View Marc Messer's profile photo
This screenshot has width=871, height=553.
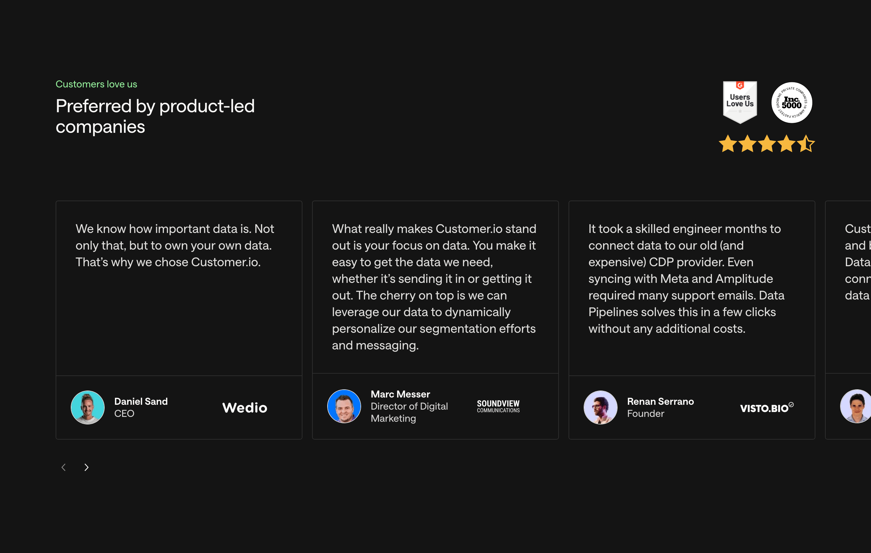(x=344, y=406)
